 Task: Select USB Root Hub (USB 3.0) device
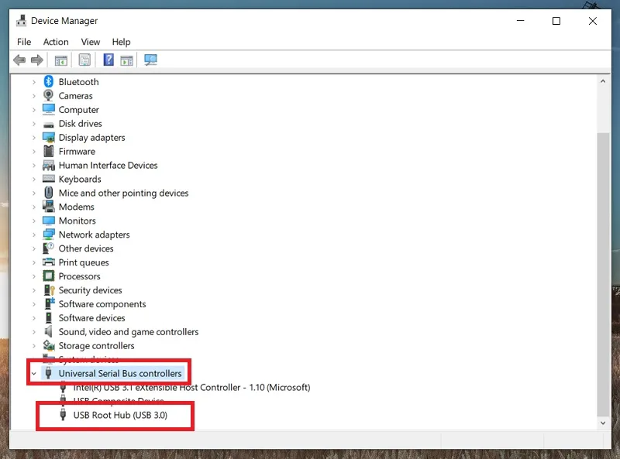pyautogui.click(x=120, y=415)
